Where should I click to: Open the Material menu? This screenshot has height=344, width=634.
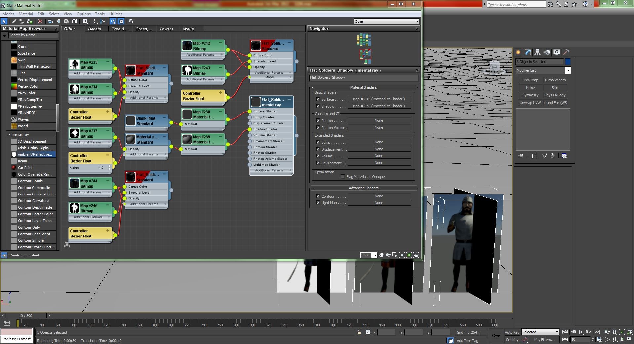coord(26,14)
